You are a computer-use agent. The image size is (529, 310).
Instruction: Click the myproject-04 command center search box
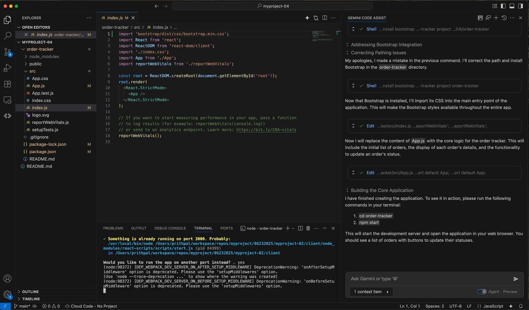click(272, 6)
